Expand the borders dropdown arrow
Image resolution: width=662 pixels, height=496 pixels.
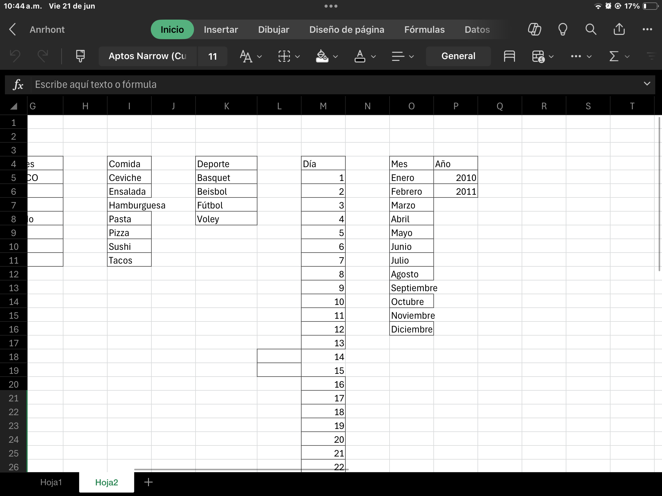(297, 57)
